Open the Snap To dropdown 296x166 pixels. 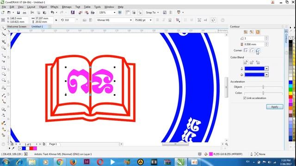(x=158, y=12)
